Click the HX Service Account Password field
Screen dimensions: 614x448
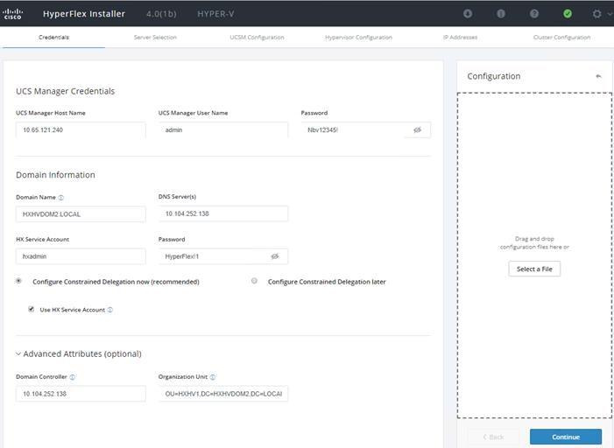pos(223,256)
